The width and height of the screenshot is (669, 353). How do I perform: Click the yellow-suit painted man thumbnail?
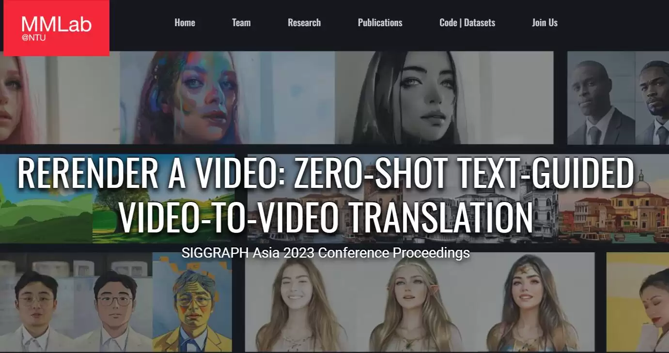tap(192, 303)
